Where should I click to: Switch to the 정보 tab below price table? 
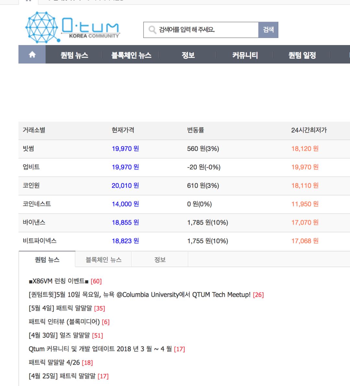pyautogui.click(x=160, y=260)
